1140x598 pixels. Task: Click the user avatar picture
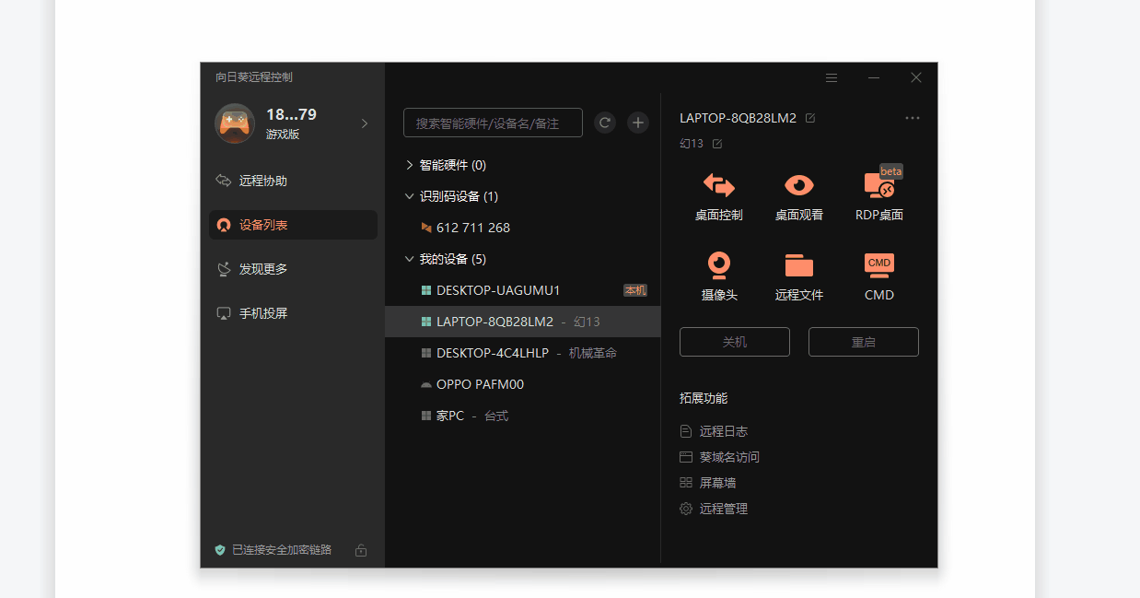pos(235,123)
